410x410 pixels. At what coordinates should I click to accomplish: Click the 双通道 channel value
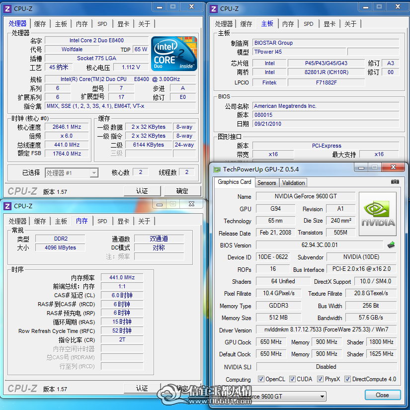pos(159,239)
